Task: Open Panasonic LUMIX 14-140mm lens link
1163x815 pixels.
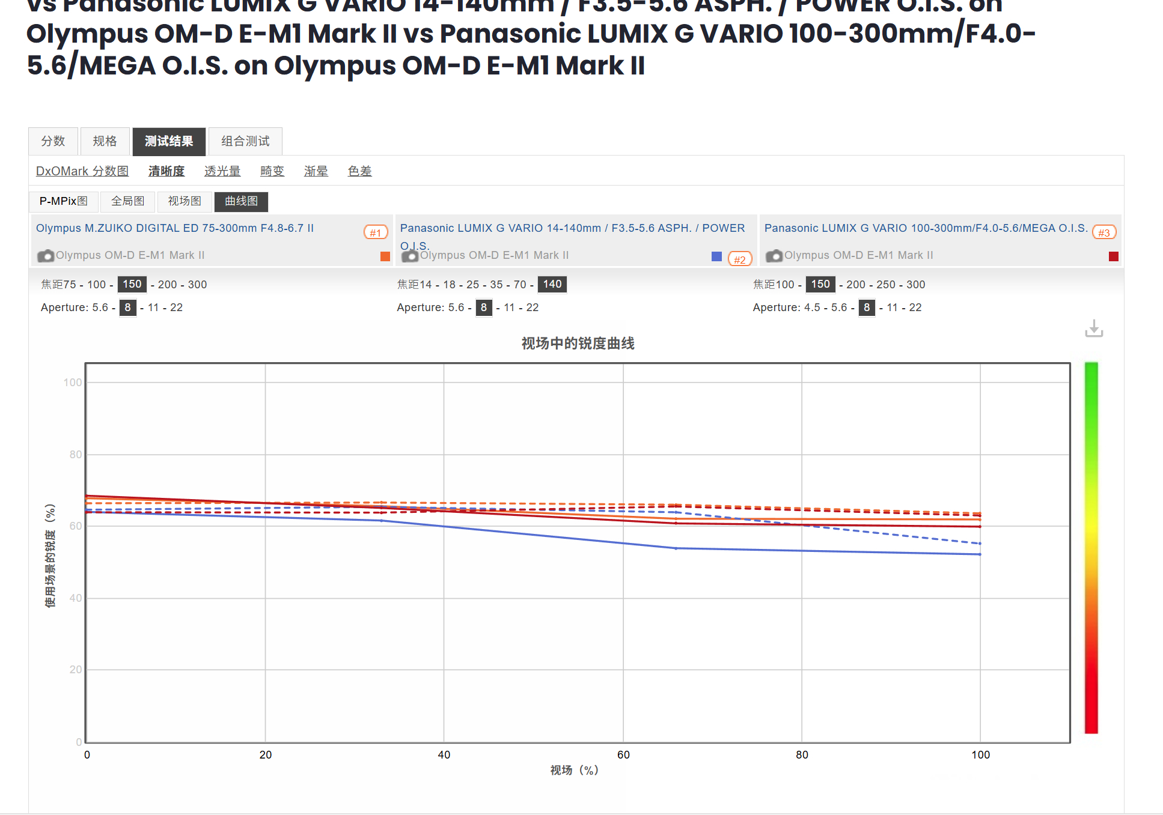Action: point(573,237)
